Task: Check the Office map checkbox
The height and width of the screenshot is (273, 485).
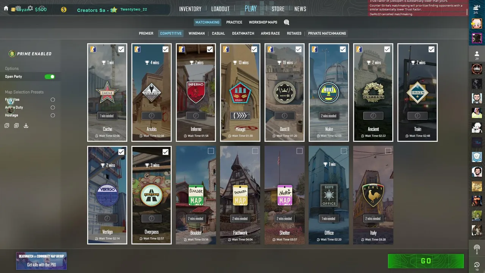Action: (344, 151)
